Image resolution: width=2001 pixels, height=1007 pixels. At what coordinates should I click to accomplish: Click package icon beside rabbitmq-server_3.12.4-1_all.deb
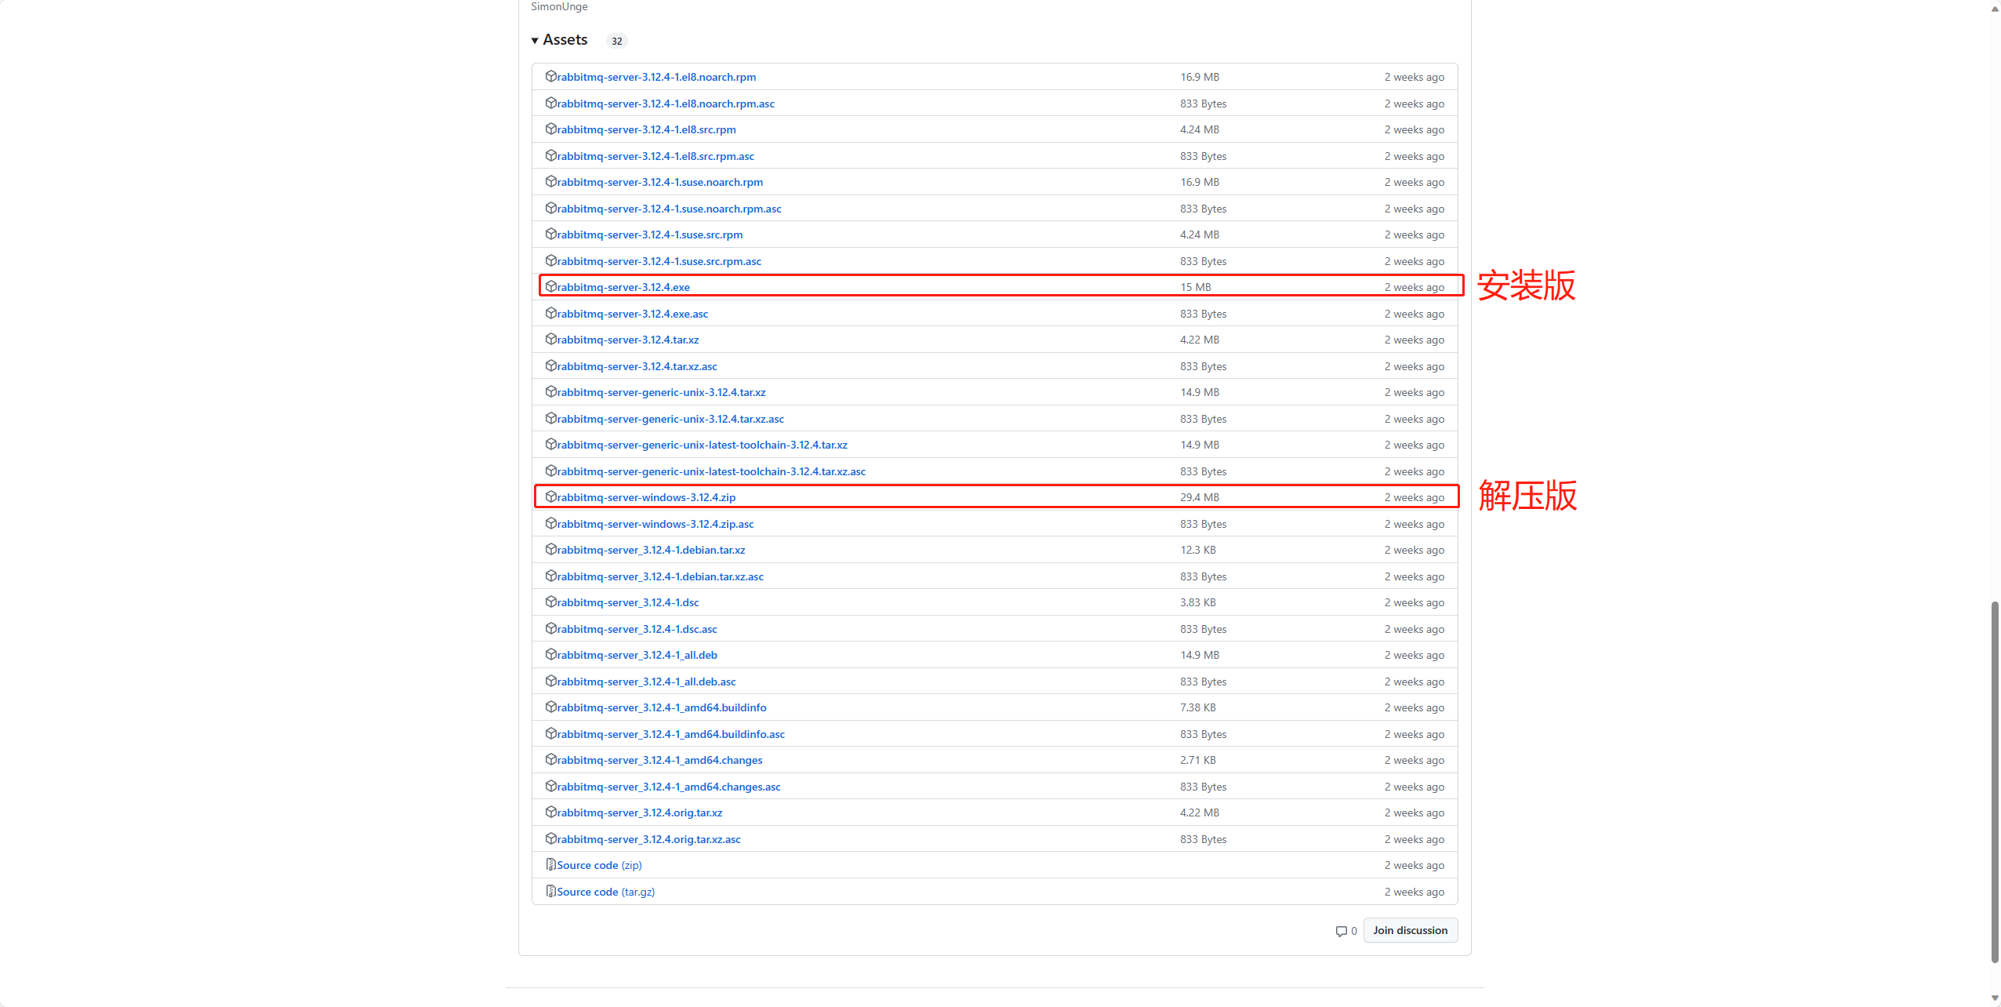(x=550, y=654)
